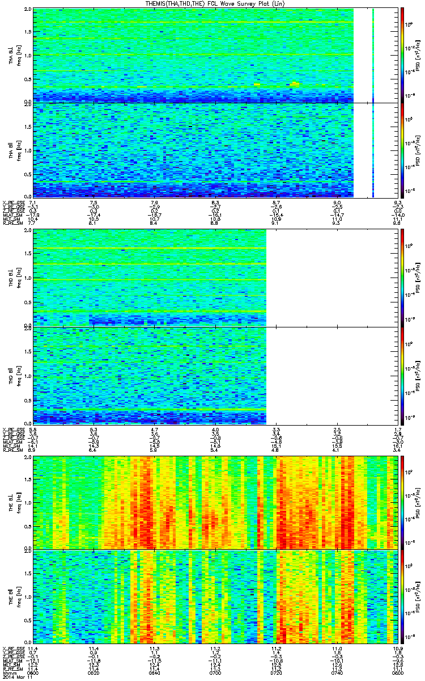Click the 'THD BL freq [Hz]' axis label
Screen dimensions: 425x681
click(14, 278)
